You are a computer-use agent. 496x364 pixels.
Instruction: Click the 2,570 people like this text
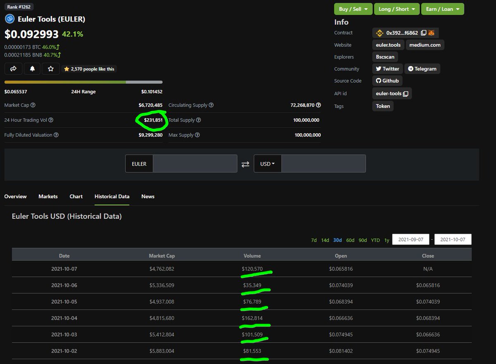(x=93, y=69)
